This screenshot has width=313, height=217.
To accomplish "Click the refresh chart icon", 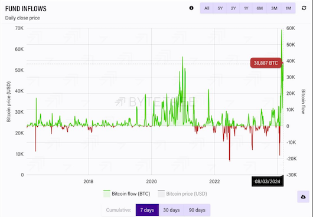I will pos(304,8).
